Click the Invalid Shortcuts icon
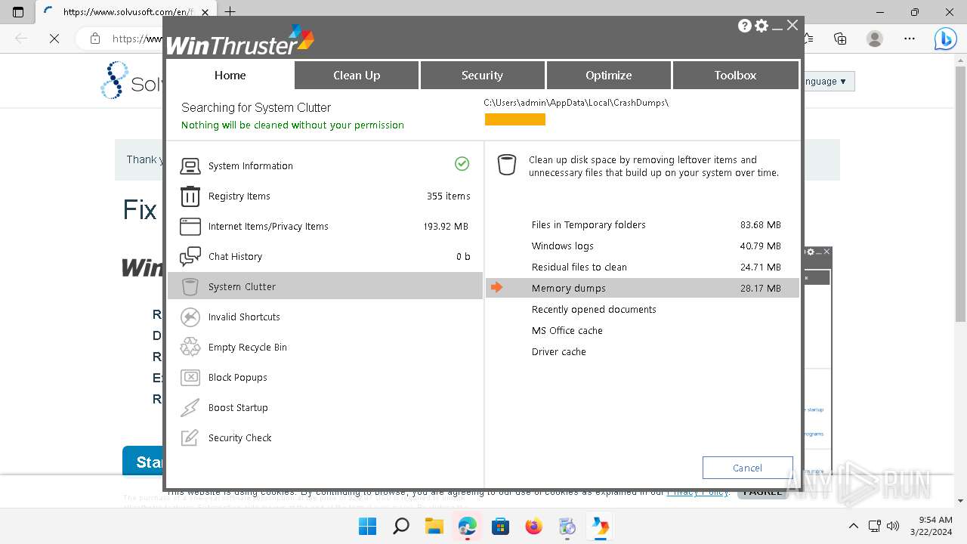Screen dimensions: 967x544 [x=190, y=317]
